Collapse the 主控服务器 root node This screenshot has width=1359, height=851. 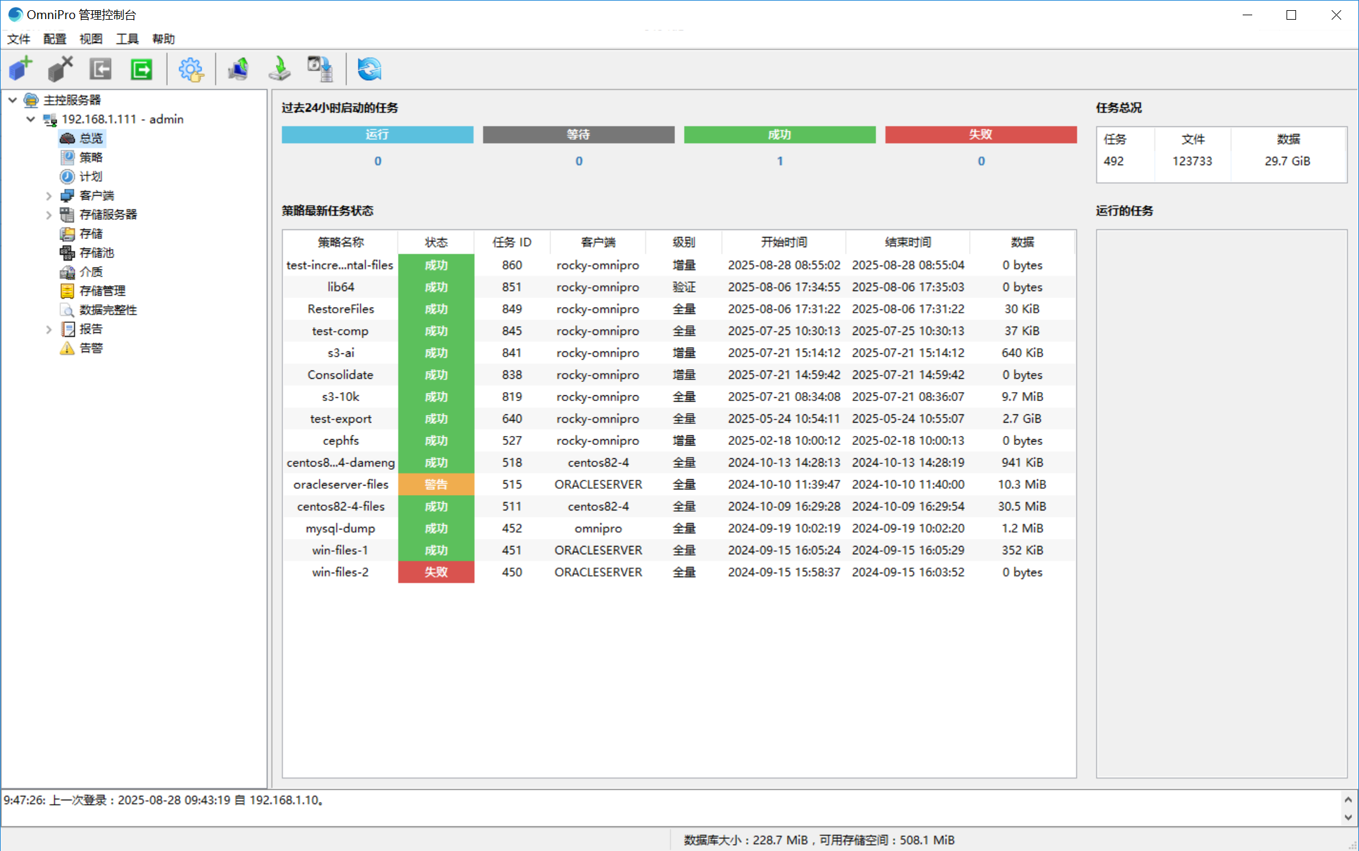(13, 100)
